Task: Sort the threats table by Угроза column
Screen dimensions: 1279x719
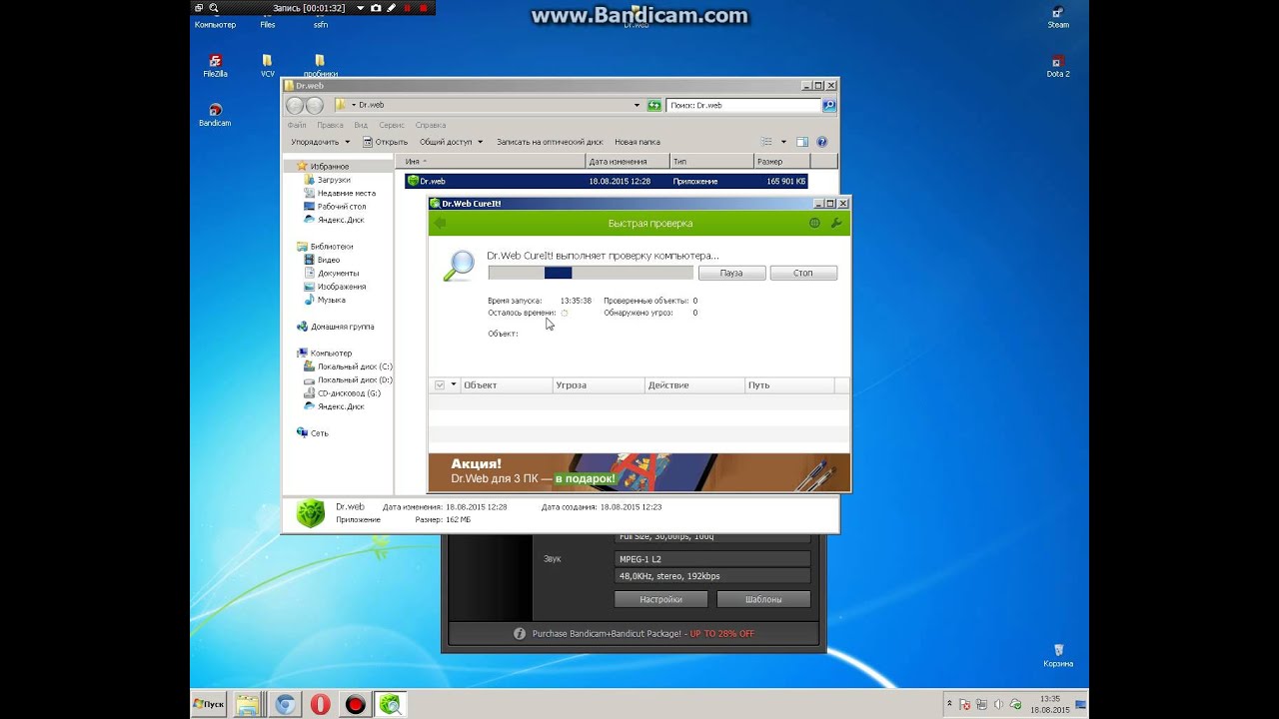Action: [x=599, y=384]
